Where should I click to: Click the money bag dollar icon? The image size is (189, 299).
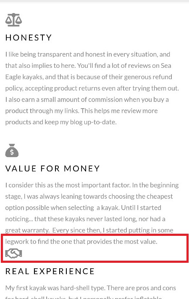pos(12,150)
